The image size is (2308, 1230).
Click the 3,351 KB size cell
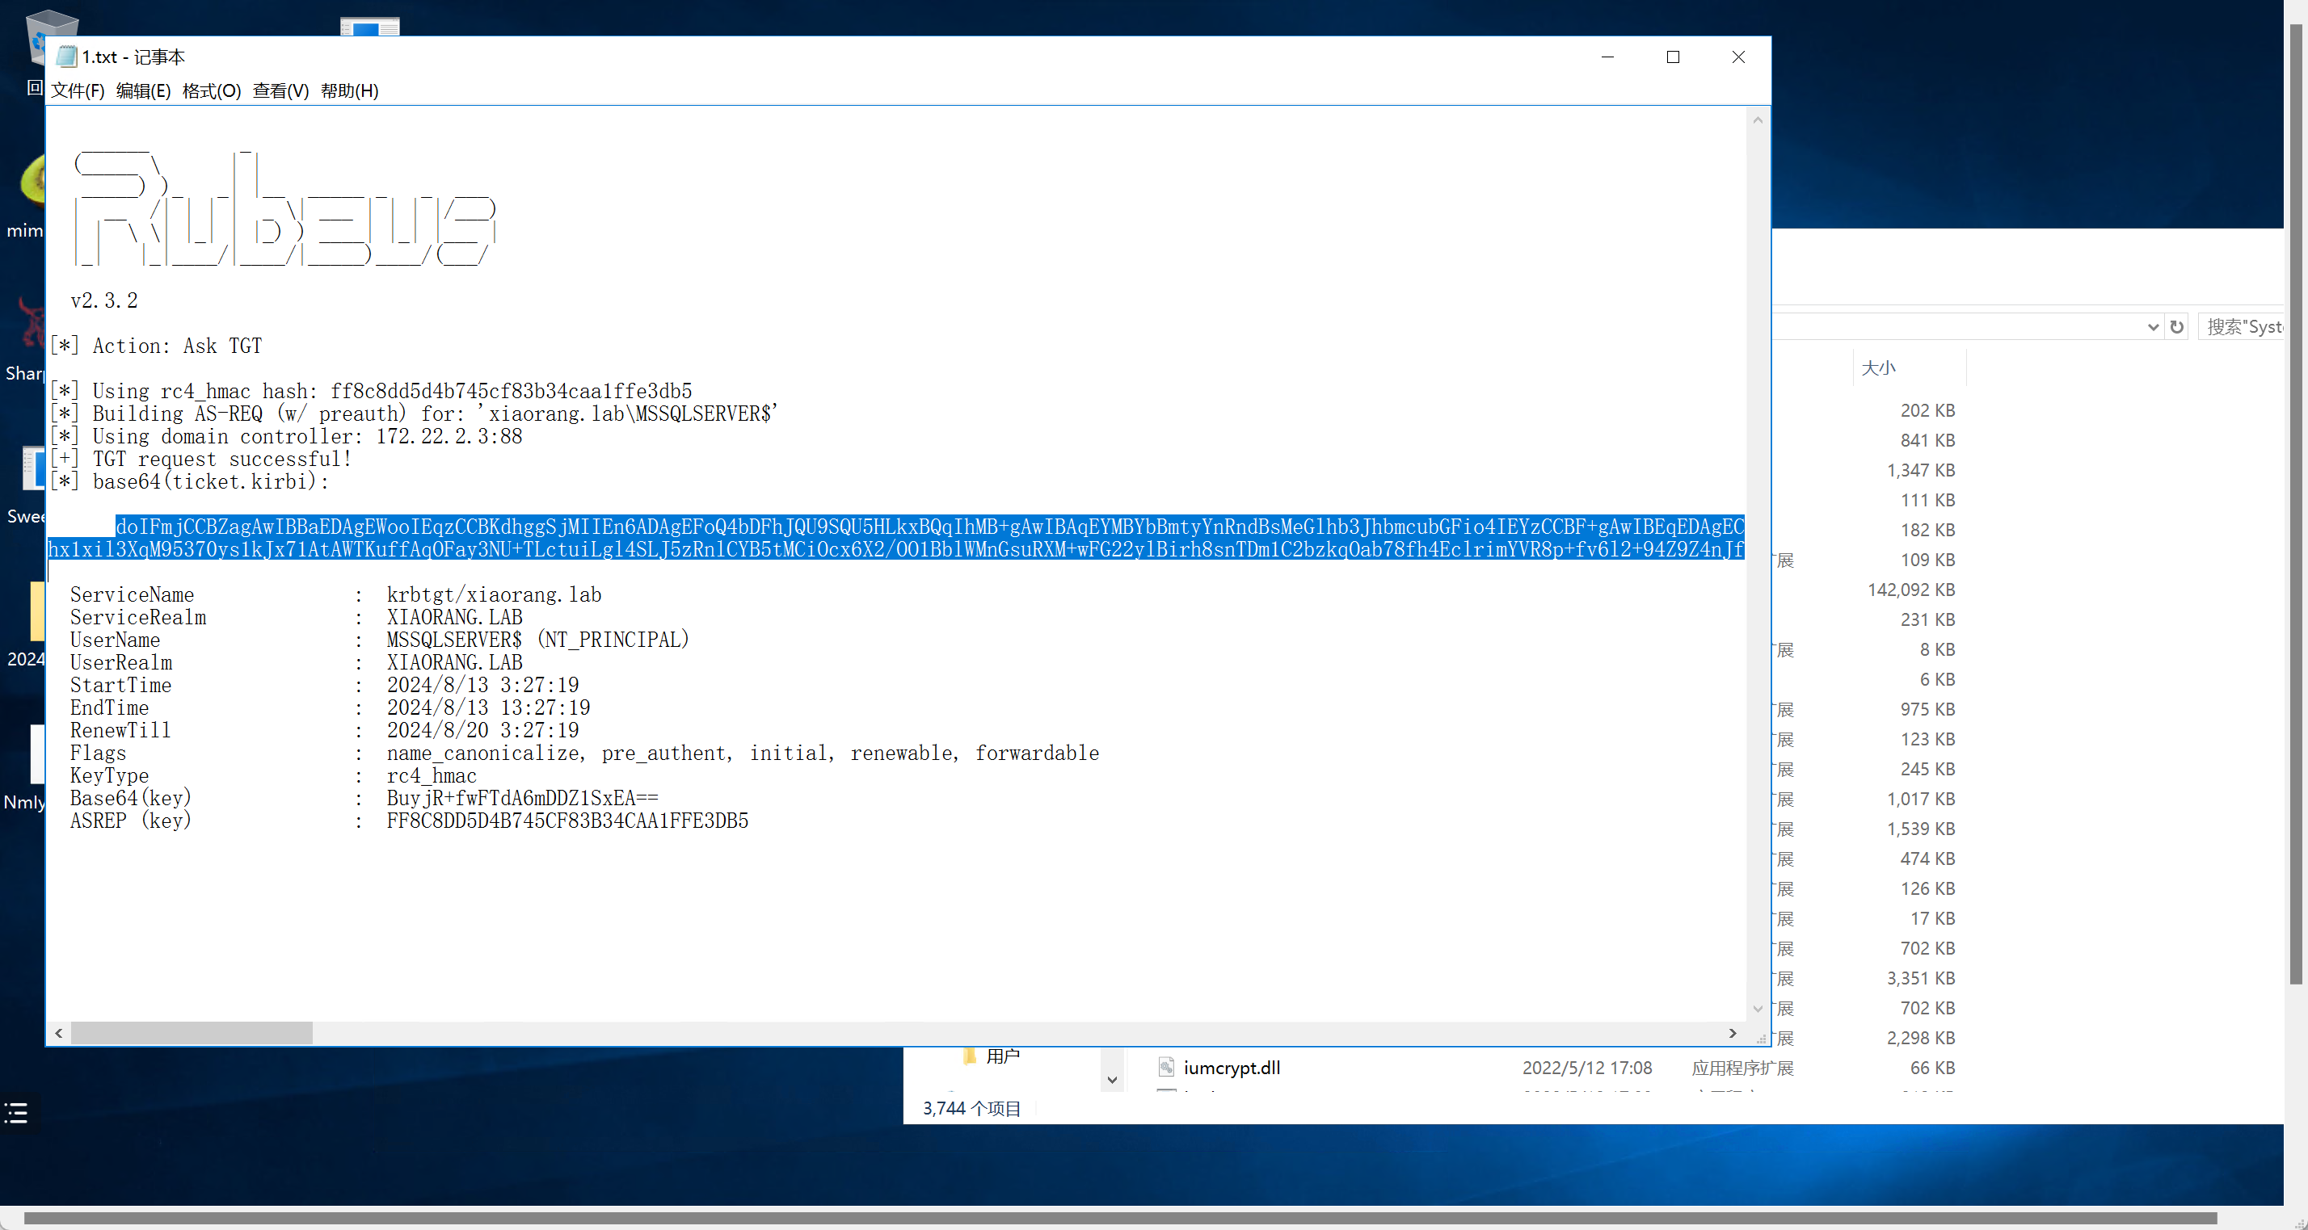coord(1921,979)
